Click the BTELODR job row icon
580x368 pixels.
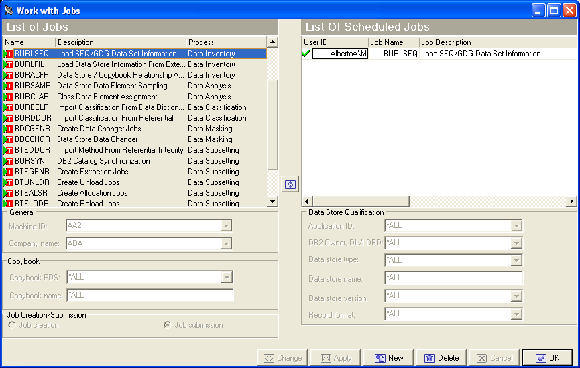[x=9, y=204]
